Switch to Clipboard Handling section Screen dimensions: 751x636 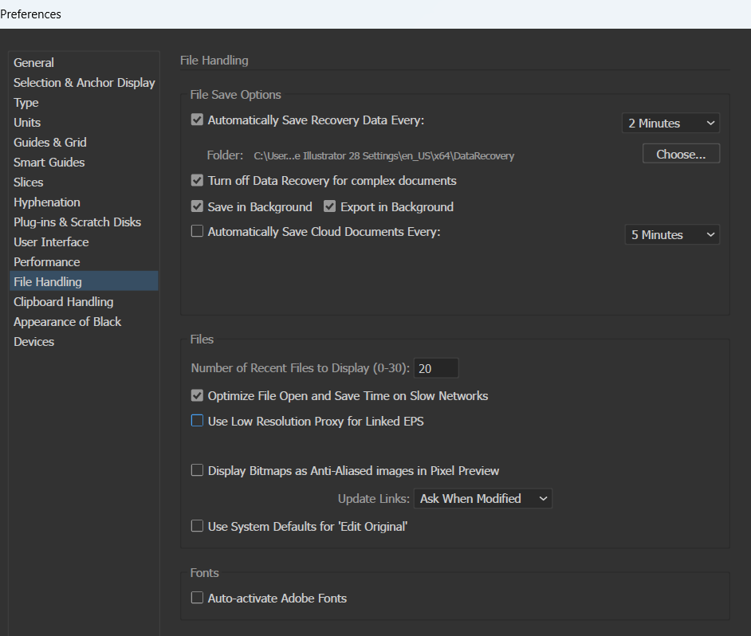(x=63, y=301)
